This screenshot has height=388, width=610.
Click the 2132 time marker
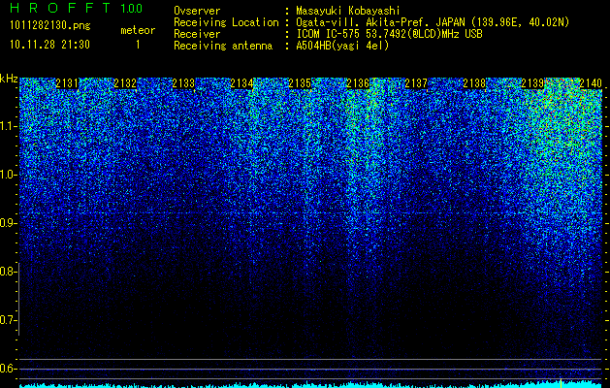(x=125, y=83)
